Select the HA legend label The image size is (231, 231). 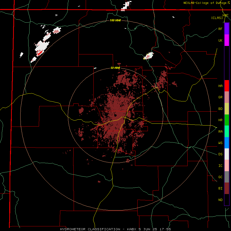click(x=220, y=86)
